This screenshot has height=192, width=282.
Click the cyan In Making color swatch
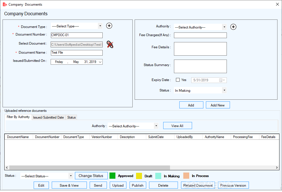coord(158,176)
